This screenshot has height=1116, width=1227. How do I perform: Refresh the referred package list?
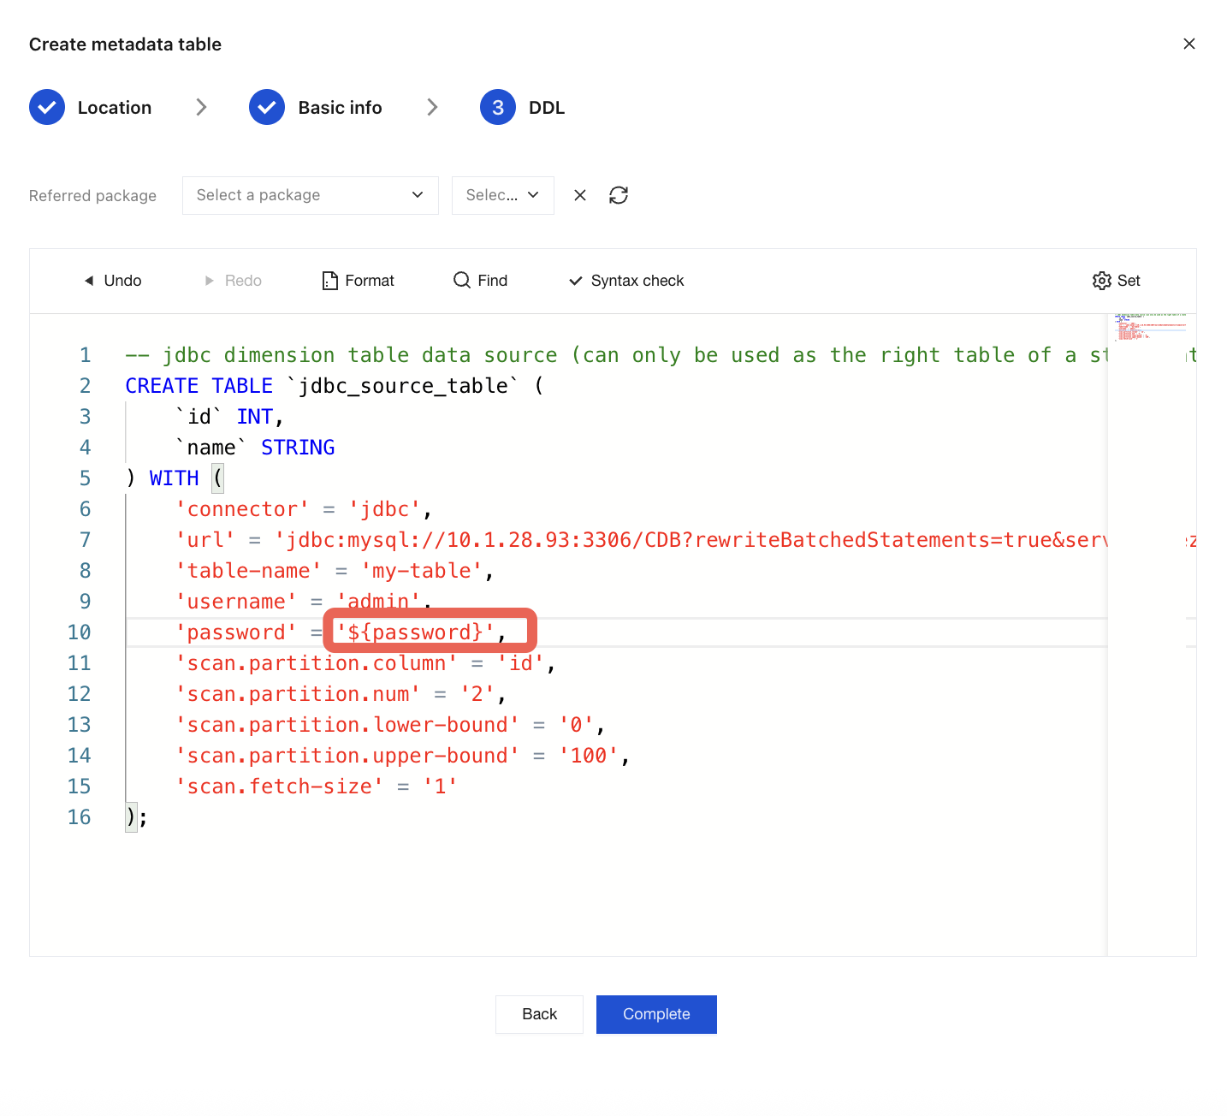(619, 195)
